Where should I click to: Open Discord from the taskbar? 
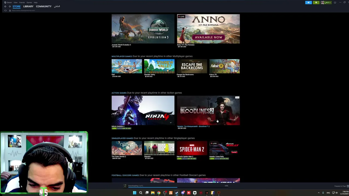pos(183,193)
